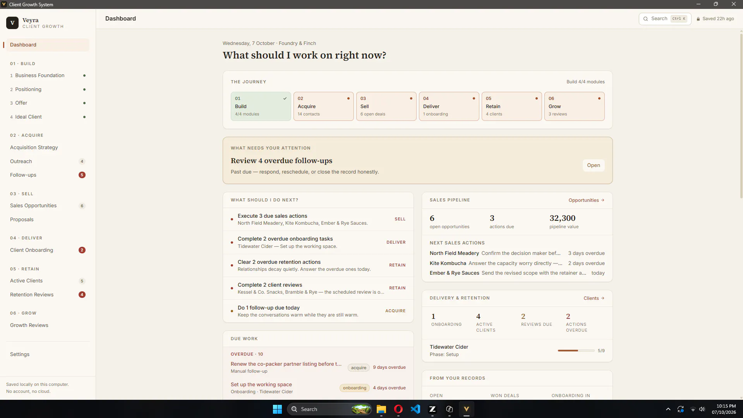Screen dimensions: 743x418
Task: Open the Dashboard sidebar item
Action: click(x=48, y=45)
